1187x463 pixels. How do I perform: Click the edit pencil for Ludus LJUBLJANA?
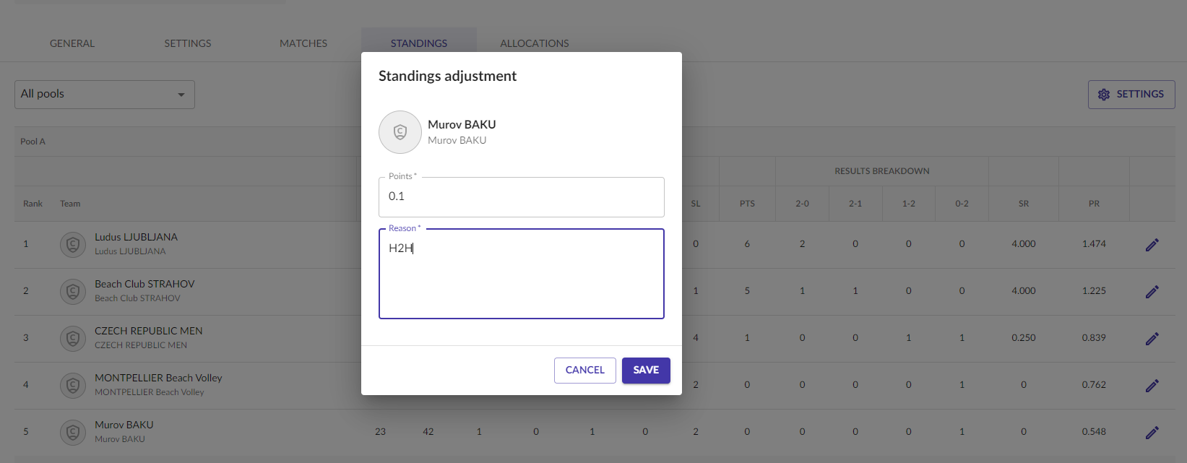(1152, 245)
